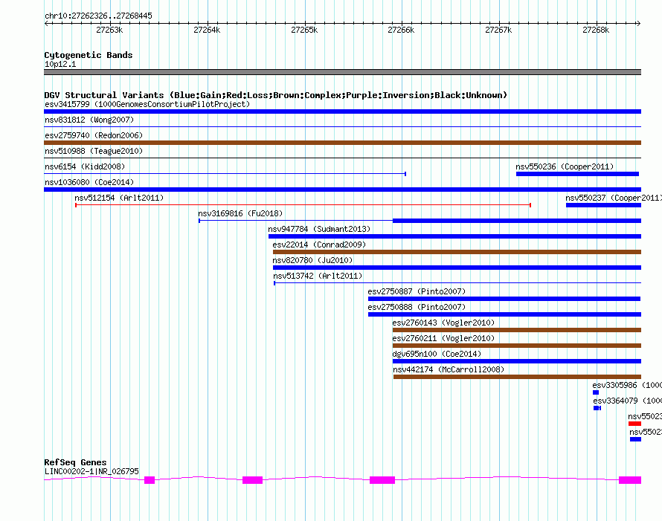
Task: Open the esv2760211 (Vogler2010) label
Action: click(443, 338)
